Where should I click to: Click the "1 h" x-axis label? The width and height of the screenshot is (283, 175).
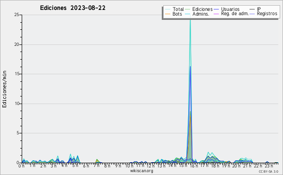coord(33,166)
